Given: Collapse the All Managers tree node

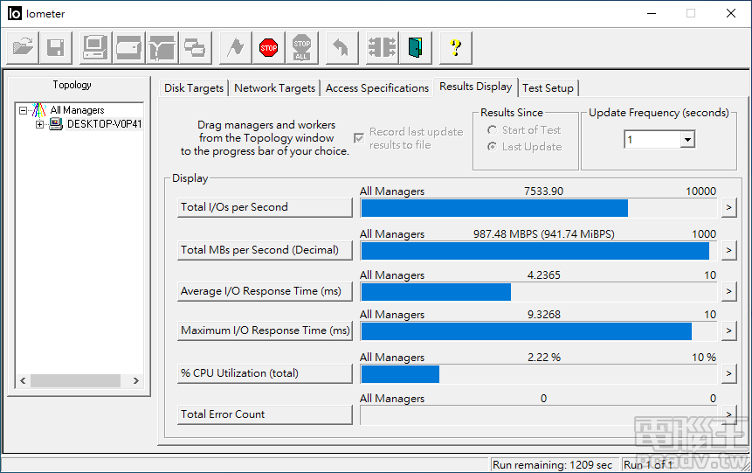Looking at the screenshot, I should [x=23, y=110].
